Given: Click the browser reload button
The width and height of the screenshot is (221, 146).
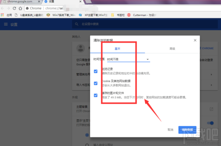Looking at the screenshot, I should click(x=14, y=8).
